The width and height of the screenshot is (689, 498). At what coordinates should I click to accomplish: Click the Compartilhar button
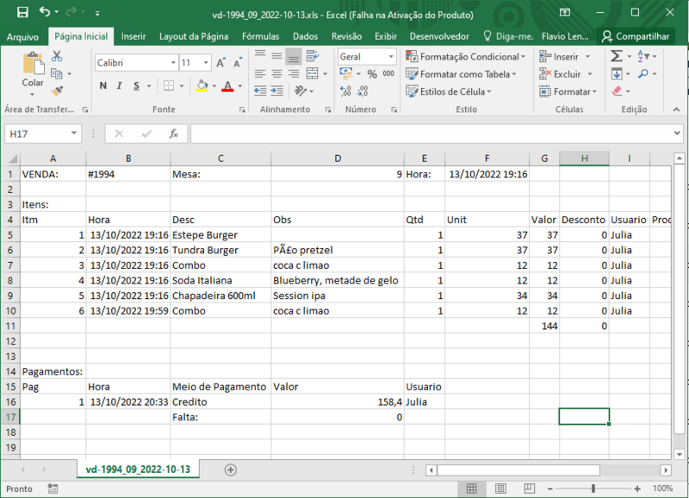click(636, 36)
